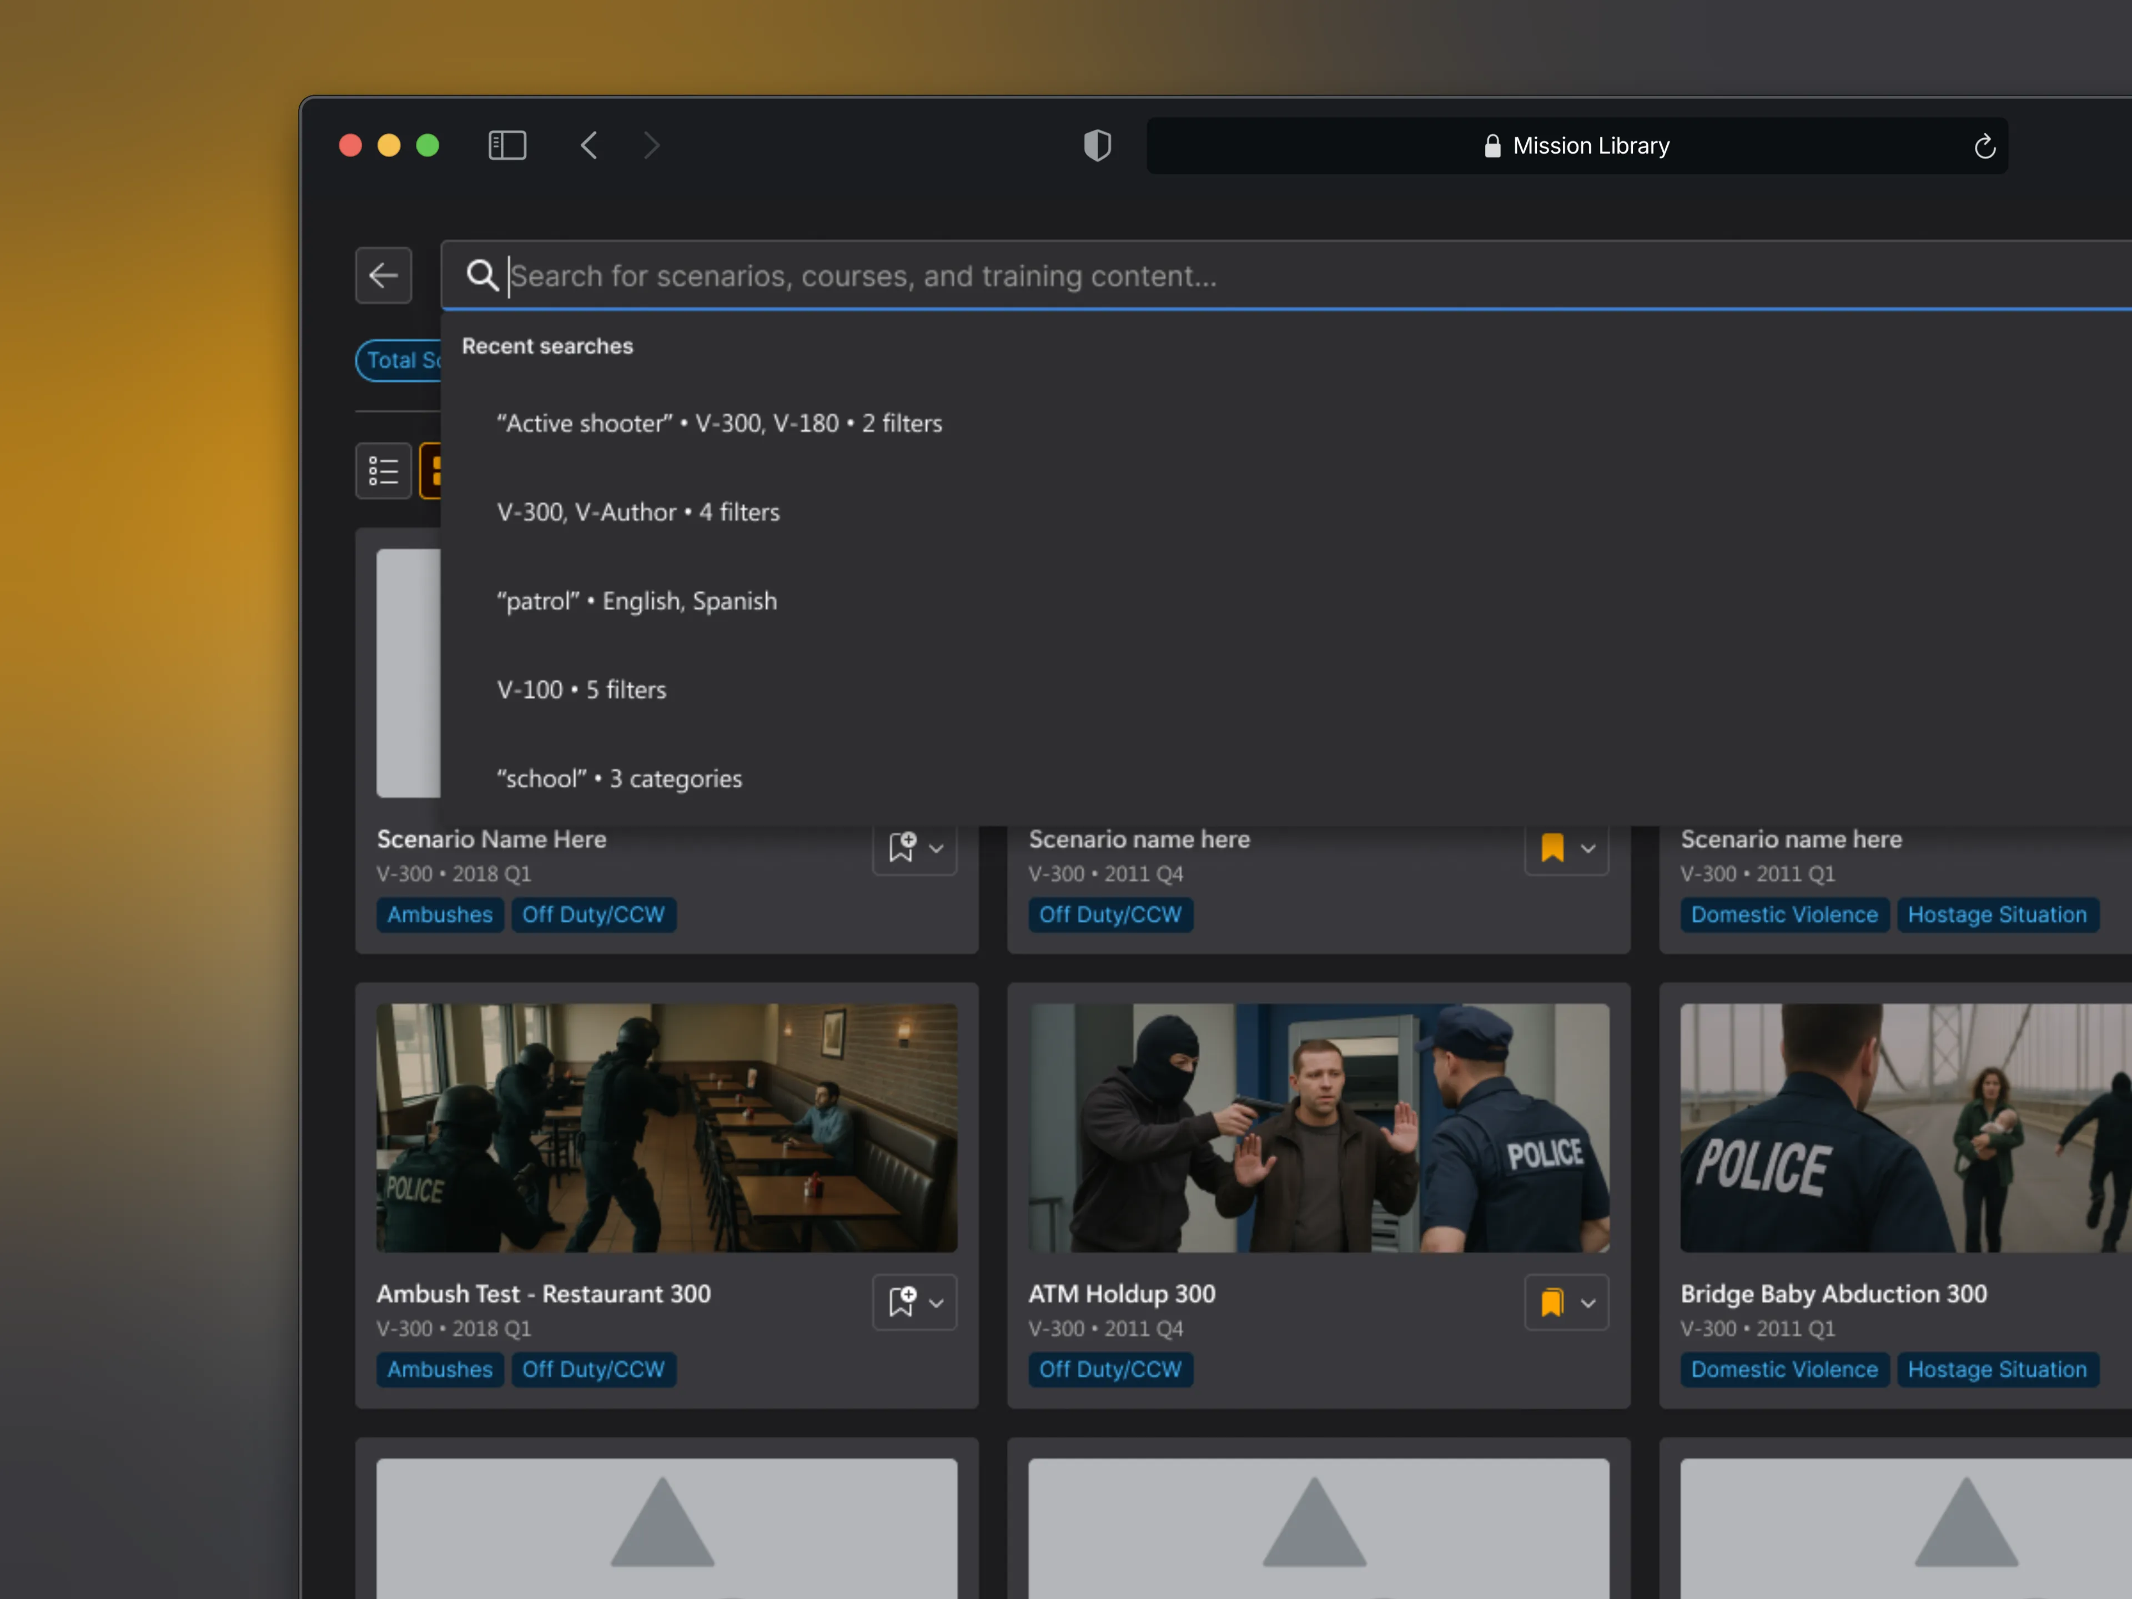The width and height of the screenshot is (2132, 1599).
Task: Open the ATM Holdup 300 thumbnail image
Action: click(1319, 1128)
